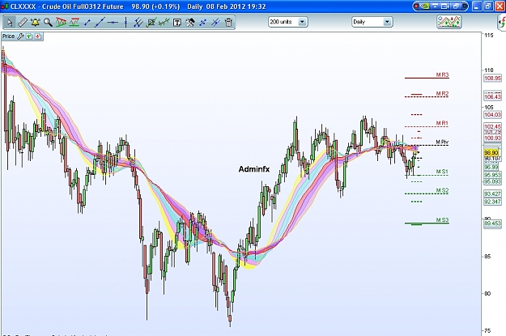The image size is (506, 336).
Task: Click the trash can delete icon
Action: click(228, 23)
